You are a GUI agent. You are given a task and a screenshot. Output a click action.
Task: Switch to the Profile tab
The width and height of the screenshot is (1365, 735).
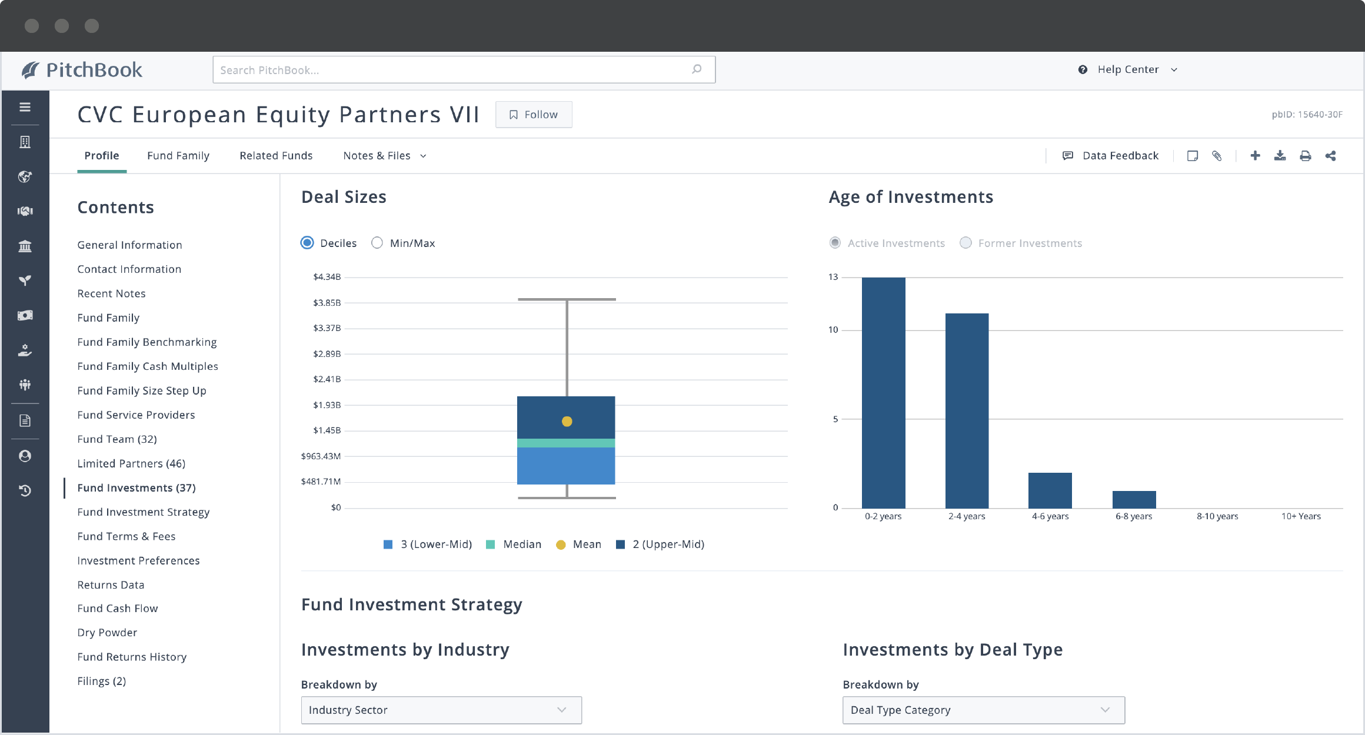click(102, 156)
